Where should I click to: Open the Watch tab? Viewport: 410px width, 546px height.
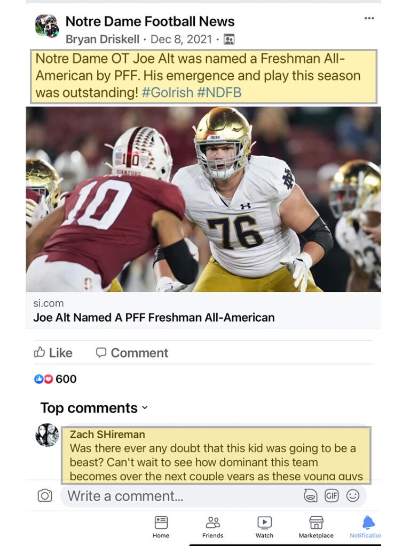tap(264, 527)
